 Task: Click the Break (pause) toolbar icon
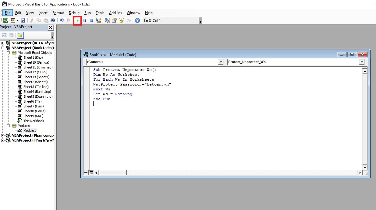84,21
